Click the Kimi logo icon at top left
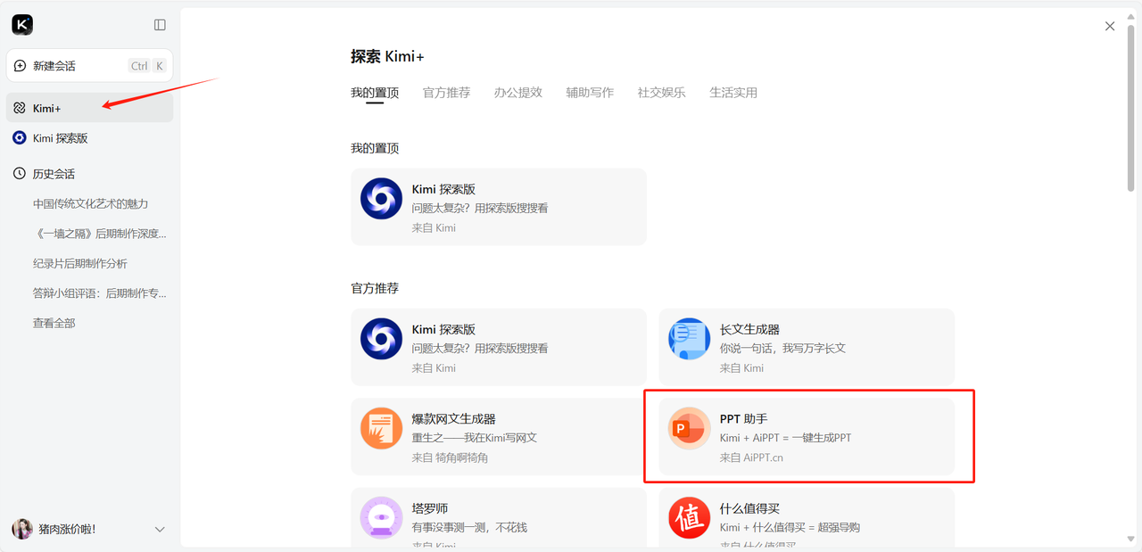 click(22, 25)
